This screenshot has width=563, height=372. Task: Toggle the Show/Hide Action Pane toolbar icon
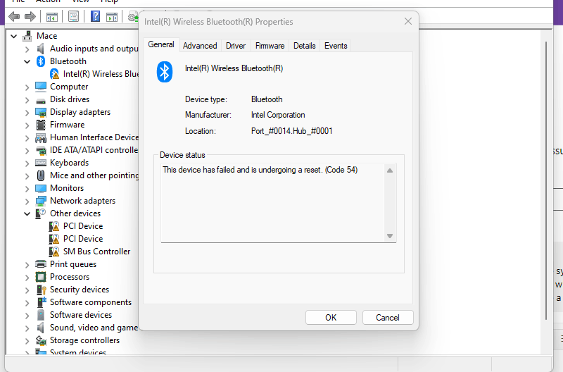pyautogui.click(x=112, y=16)
